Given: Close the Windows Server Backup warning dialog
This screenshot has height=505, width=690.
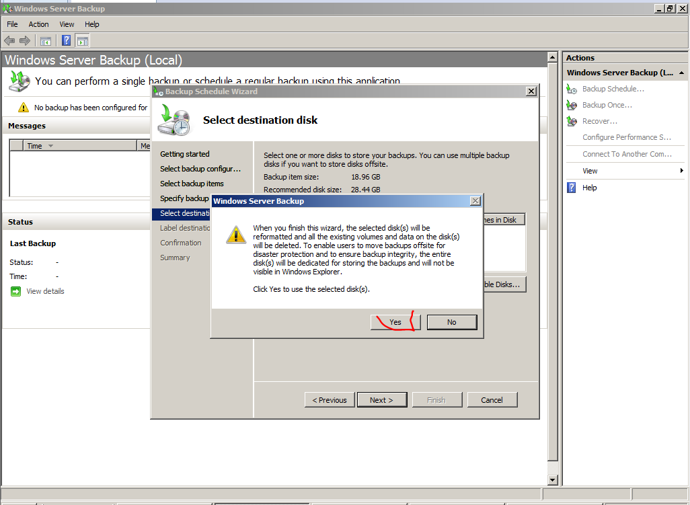Looking at the screenshot, I should click(x=475, y=201).
